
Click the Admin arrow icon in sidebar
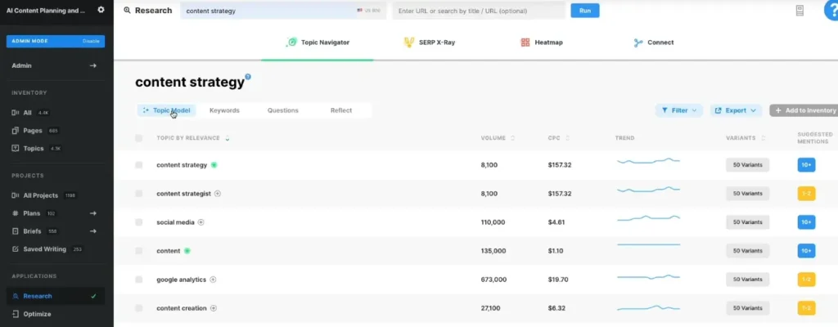point(93,65)
